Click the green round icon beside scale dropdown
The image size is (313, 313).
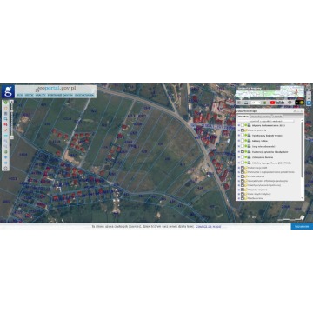(264, 103)
